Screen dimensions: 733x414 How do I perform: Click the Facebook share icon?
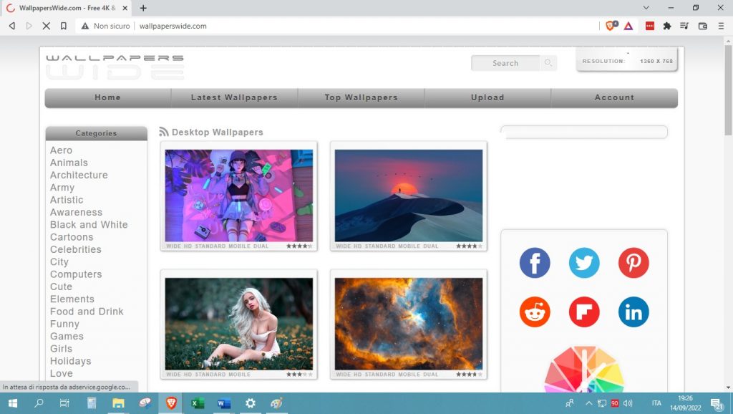tap(535, 264)
